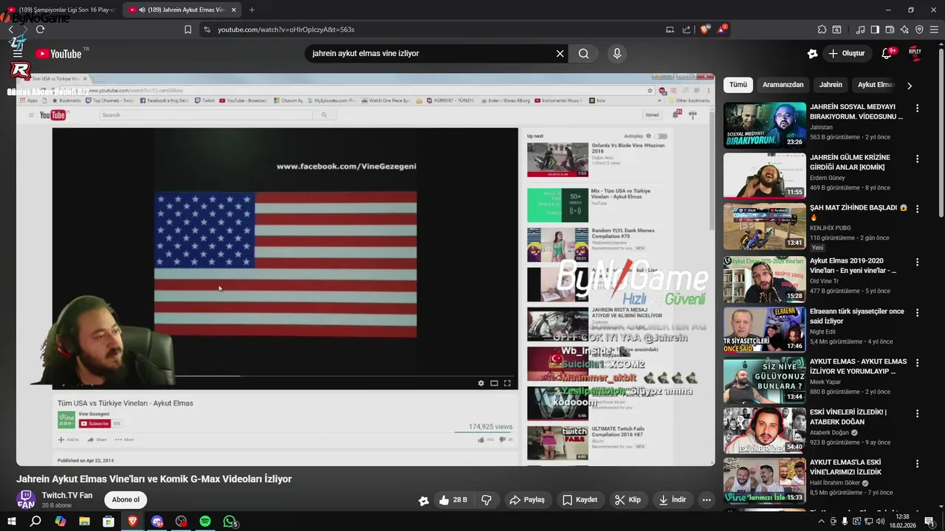The image size is (945, 531).
Task: Open Twitch.TV Fan channel avatar
Action: tap(26, 500)
